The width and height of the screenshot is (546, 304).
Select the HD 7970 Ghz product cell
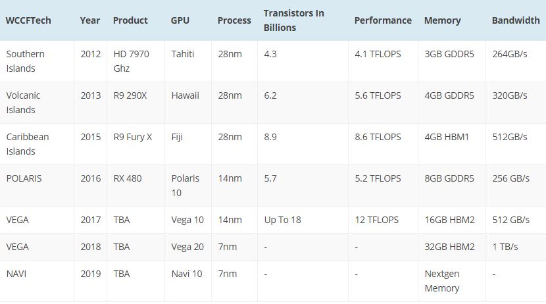(131, 61)
